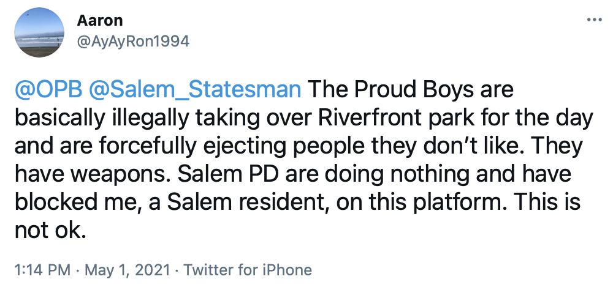The height and width of the screenshot is (290, 613).
Task: Click the phrase "They have weapons"
Action: coord(539,149)
